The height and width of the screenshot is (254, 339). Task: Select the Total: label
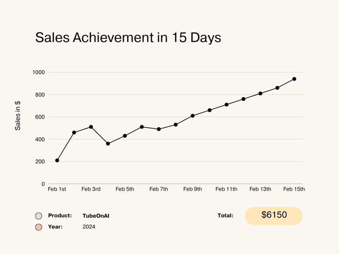(x=225, y=216)
